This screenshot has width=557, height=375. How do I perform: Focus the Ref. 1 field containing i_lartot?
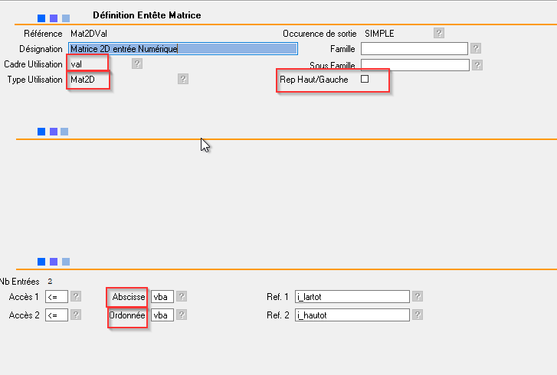(352, 296)
